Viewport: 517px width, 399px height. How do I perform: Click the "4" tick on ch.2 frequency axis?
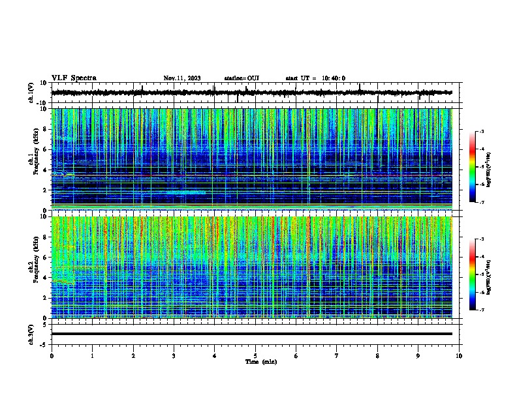(45, 278)
